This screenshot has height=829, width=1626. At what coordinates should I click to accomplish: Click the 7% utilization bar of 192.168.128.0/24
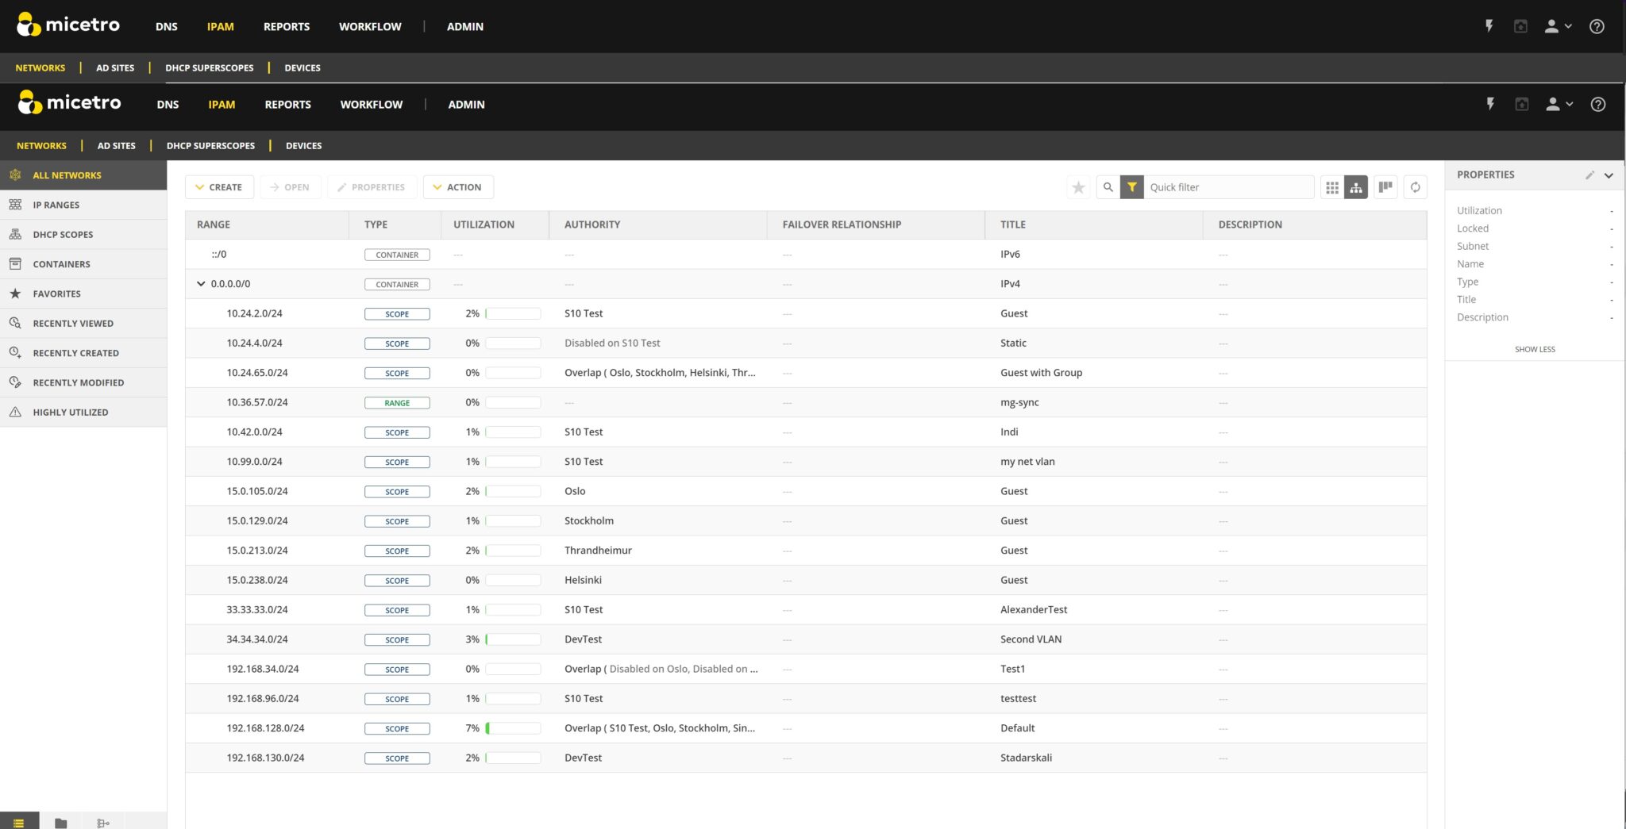(x=511, y=727)
